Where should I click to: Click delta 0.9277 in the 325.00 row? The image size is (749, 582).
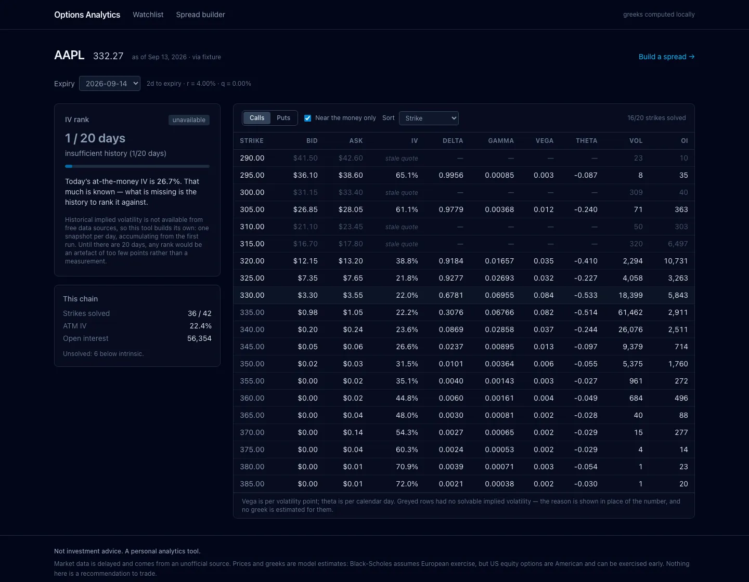click(x=451, y=278)
